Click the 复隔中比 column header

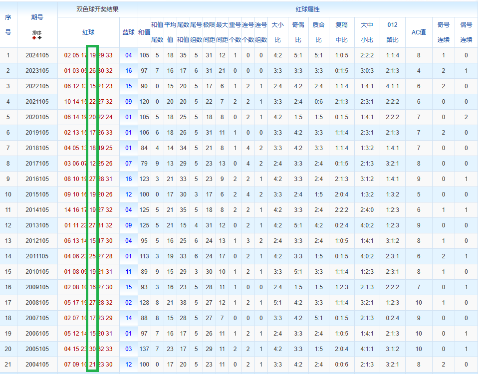[342, 32]
